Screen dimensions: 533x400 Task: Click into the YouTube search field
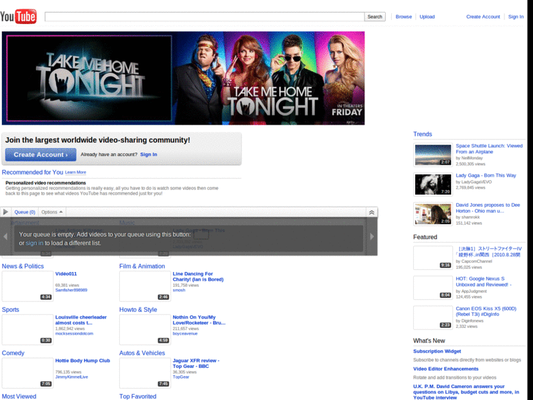(x=205, y=17)
